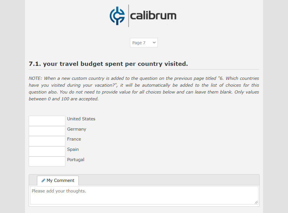Click the Calibrum logo emblem icon
The height and width of the screenshot is (213, 288).
point(117,16)
